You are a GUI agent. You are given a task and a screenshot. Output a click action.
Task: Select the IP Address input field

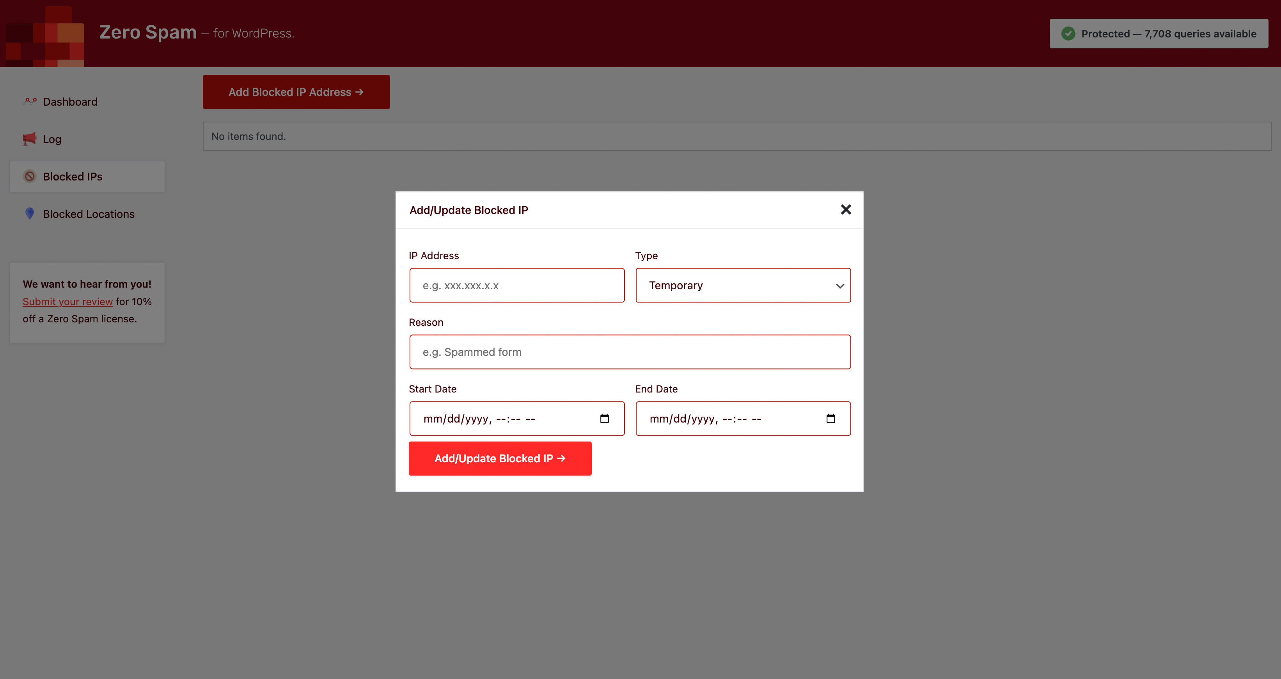click(517, 285)
